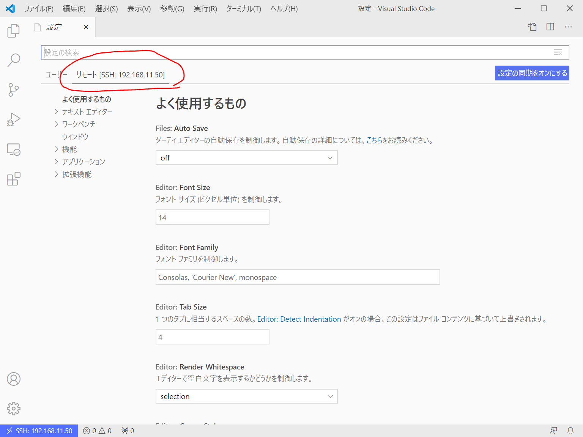
Task: Open Files: Auto Save dropdown
Action: 247,158
